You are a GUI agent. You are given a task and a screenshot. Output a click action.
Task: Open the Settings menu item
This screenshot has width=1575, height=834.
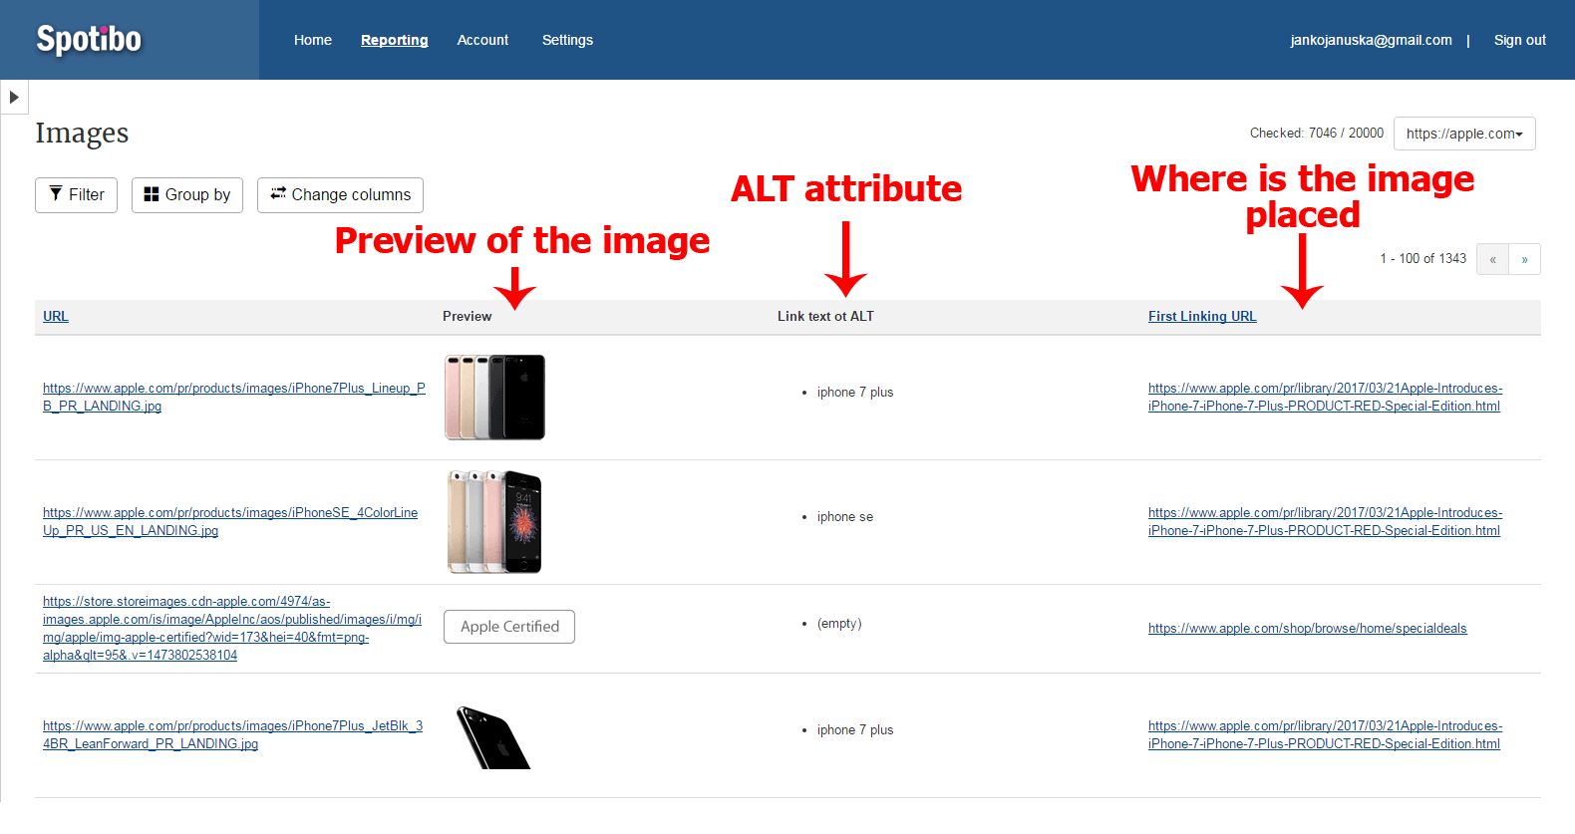click(x=567, y=40)
